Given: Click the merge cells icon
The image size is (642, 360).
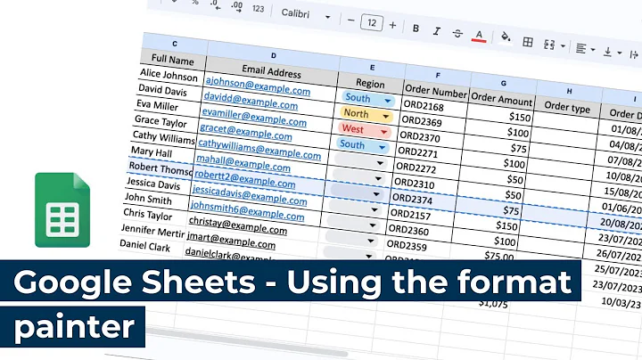Looking at the screenshot, I should coord(549,45).
